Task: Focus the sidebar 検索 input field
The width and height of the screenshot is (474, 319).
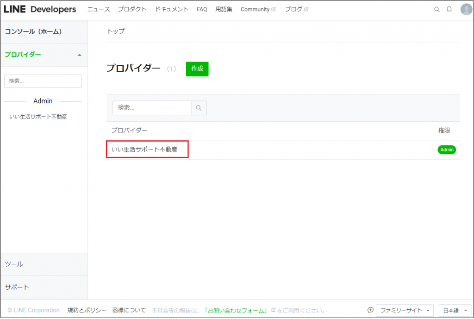Action: 43,81
